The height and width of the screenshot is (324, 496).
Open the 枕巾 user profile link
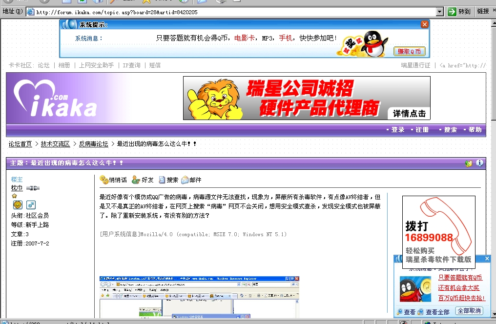(x=17, y=188)
